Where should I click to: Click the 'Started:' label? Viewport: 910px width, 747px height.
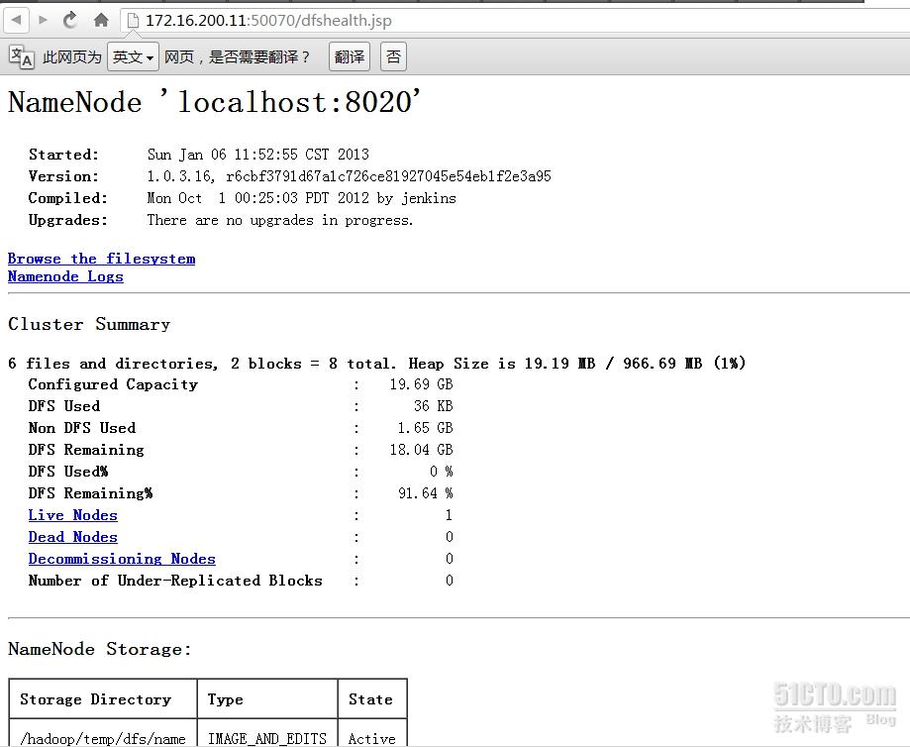pyautogui.click(x=63, y=155)
